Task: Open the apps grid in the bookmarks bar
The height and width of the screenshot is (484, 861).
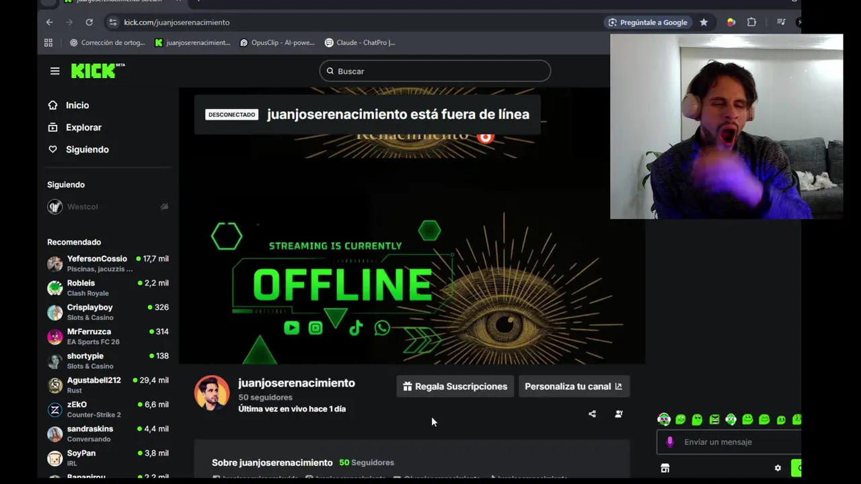Action: coord(48,42)
